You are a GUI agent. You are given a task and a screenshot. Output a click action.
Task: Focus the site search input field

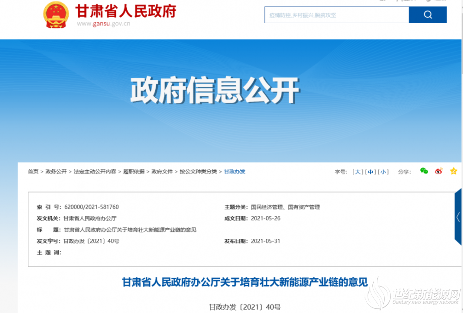pos(337,15)
